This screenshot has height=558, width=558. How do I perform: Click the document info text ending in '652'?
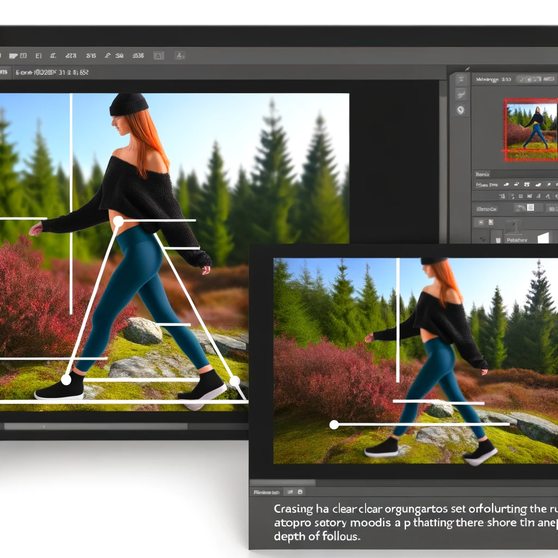tap(52, 72)
